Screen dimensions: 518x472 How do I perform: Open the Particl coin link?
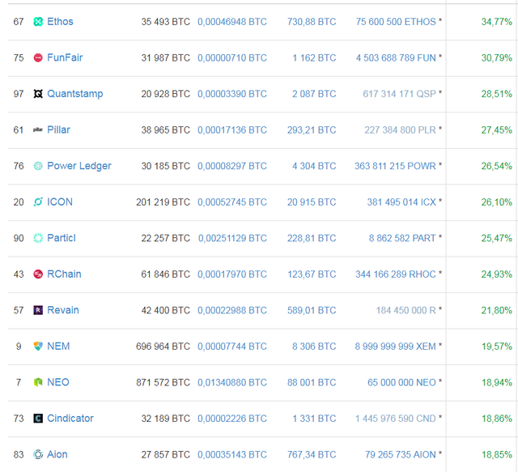[62, 238]
